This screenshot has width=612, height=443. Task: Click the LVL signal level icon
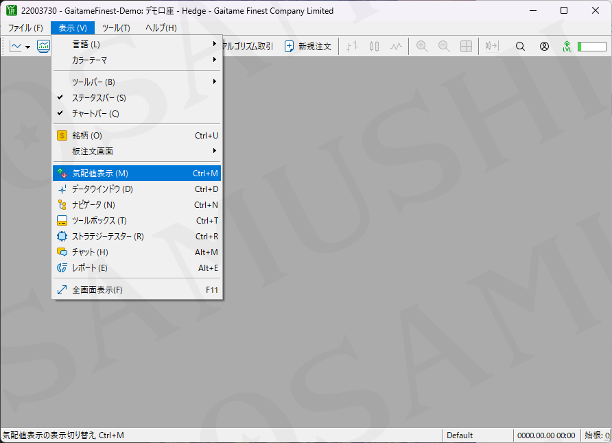click(567, 47)
